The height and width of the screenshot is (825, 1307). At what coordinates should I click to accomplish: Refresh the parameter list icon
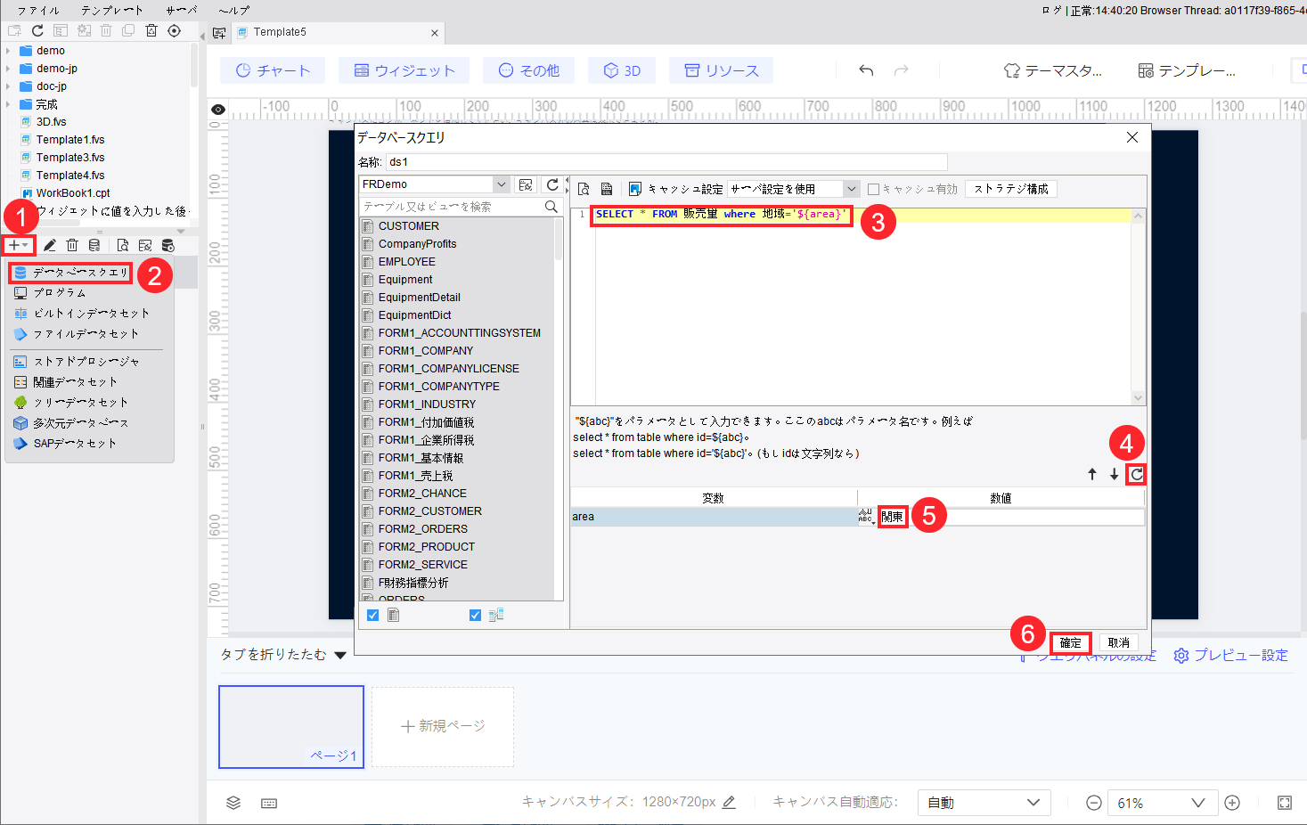tap(1136, 474)
